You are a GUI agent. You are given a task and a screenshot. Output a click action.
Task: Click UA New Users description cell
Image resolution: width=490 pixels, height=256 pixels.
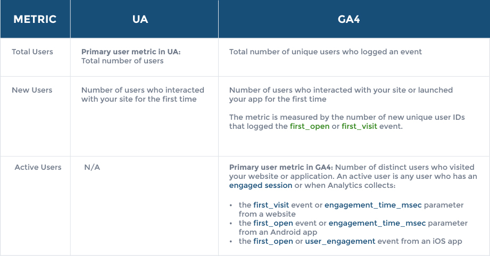(x=143, y=94)
